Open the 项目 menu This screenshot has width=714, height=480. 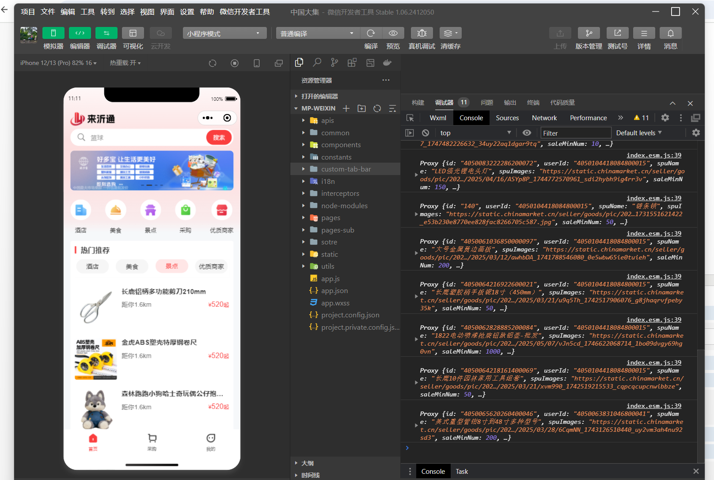click(28, 12)
